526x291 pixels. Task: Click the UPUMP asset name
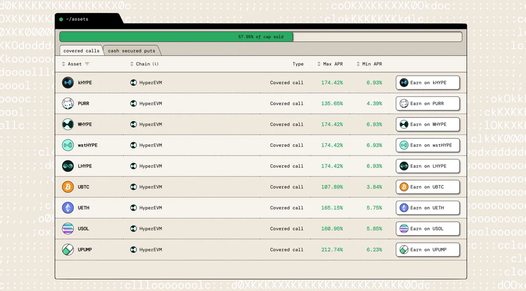coord(85,249)
